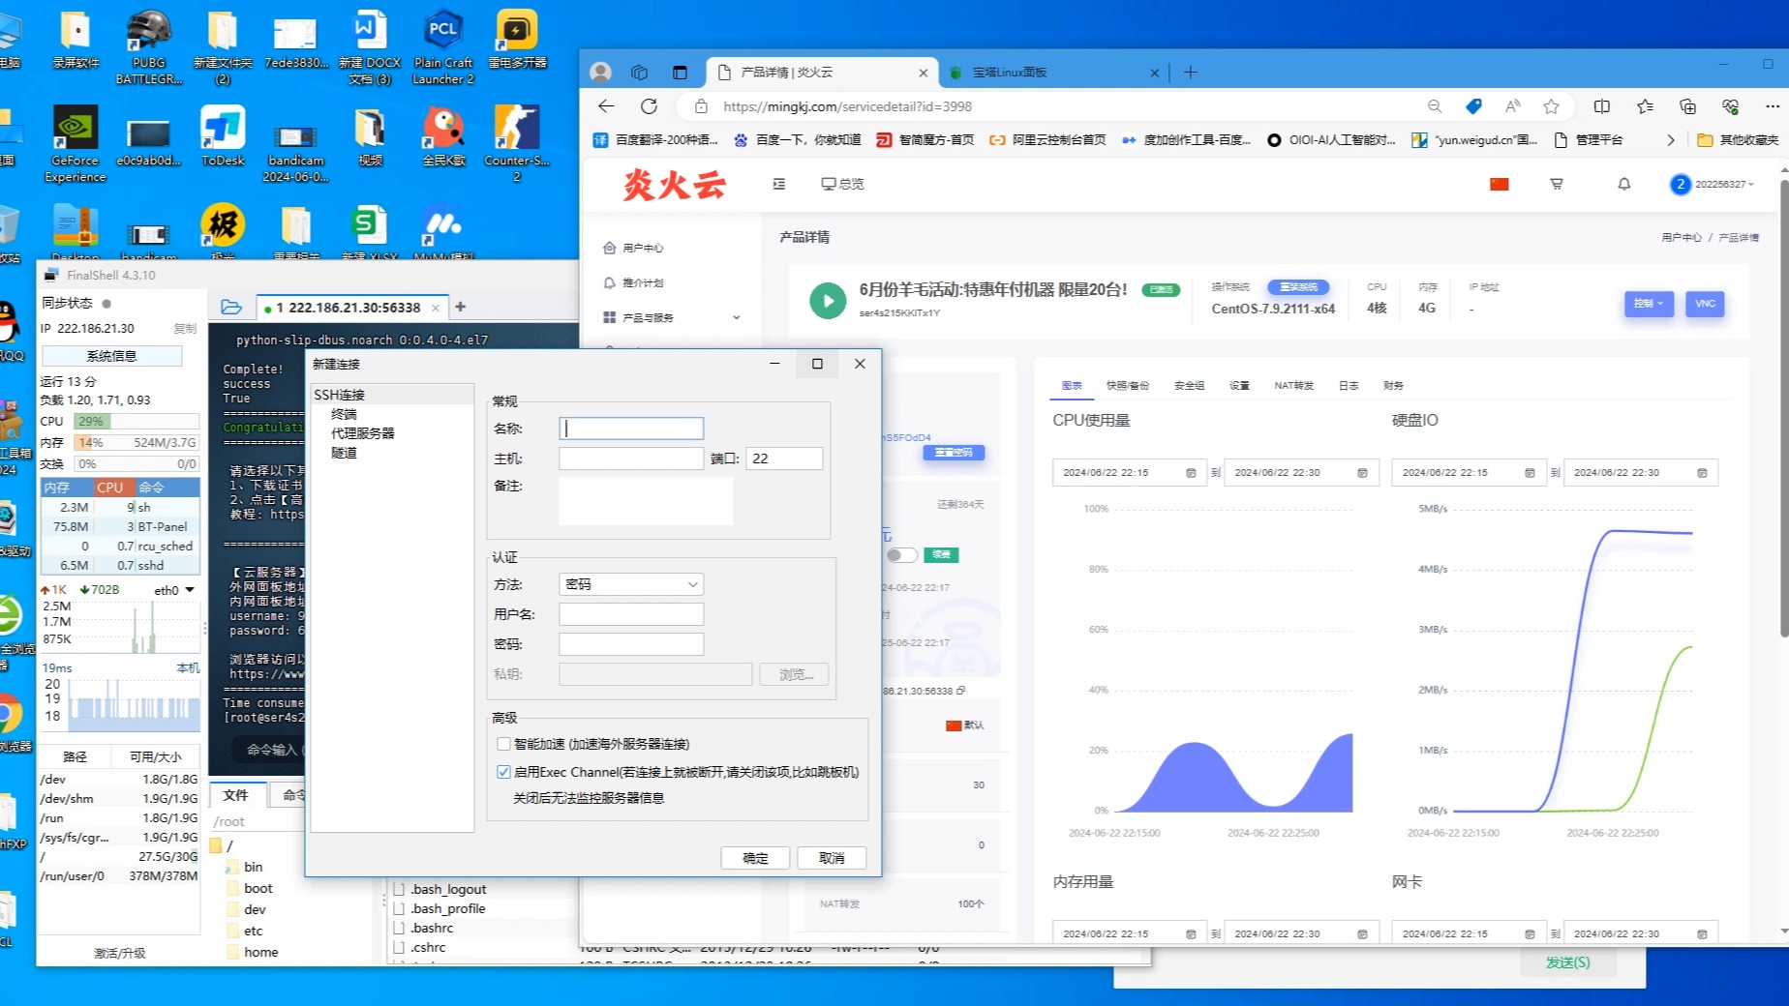Image resolution: width=1789 pixels, height=1006 pixels.
Task: Open the collections icon in the browser toolbar
Action: (1687, 106)
